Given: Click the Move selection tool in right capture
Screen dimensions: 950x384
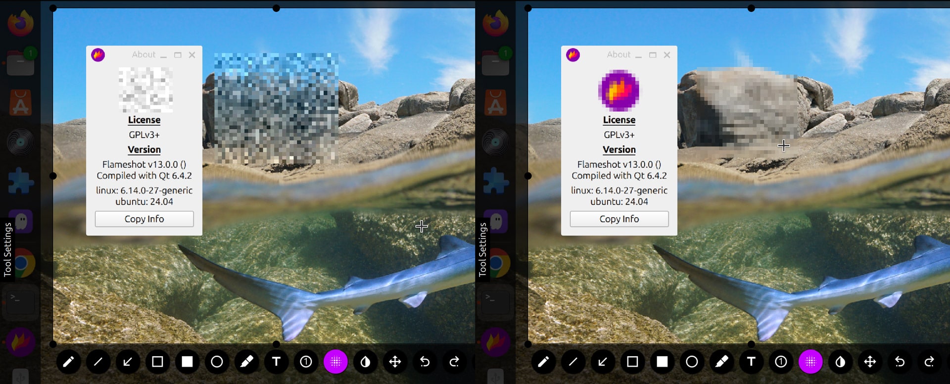Looking at the screenshot, I should point(870,362).
